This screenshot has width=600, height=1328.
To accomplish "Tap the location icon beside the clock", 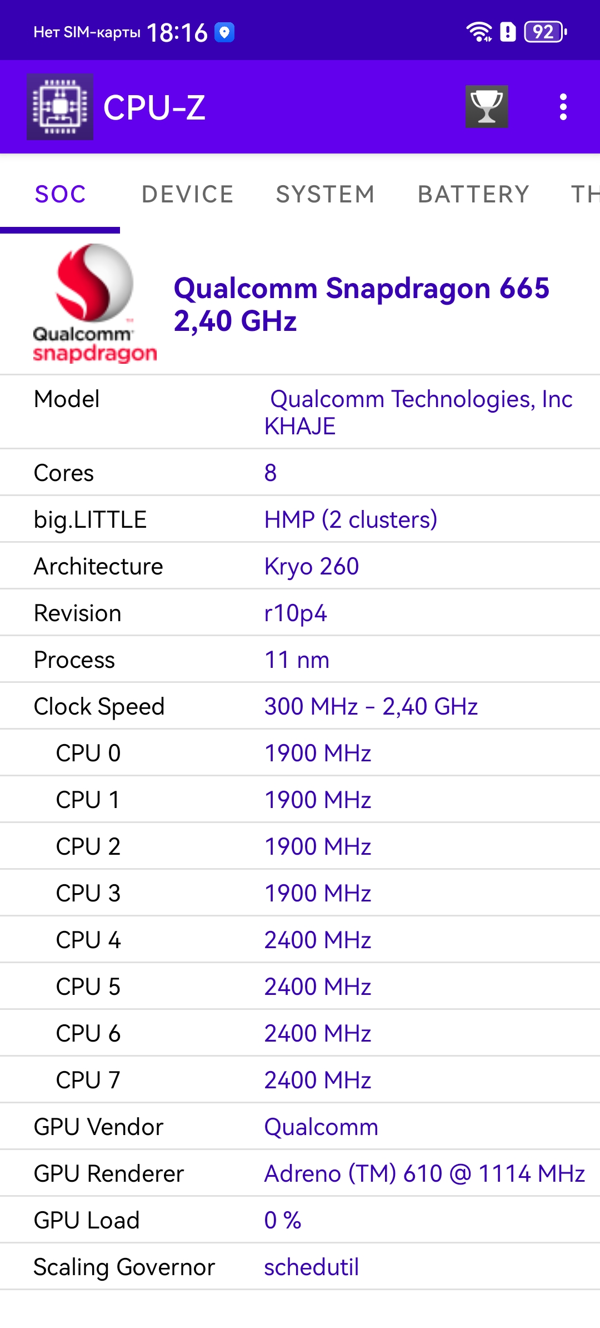I will click(224, 32).
